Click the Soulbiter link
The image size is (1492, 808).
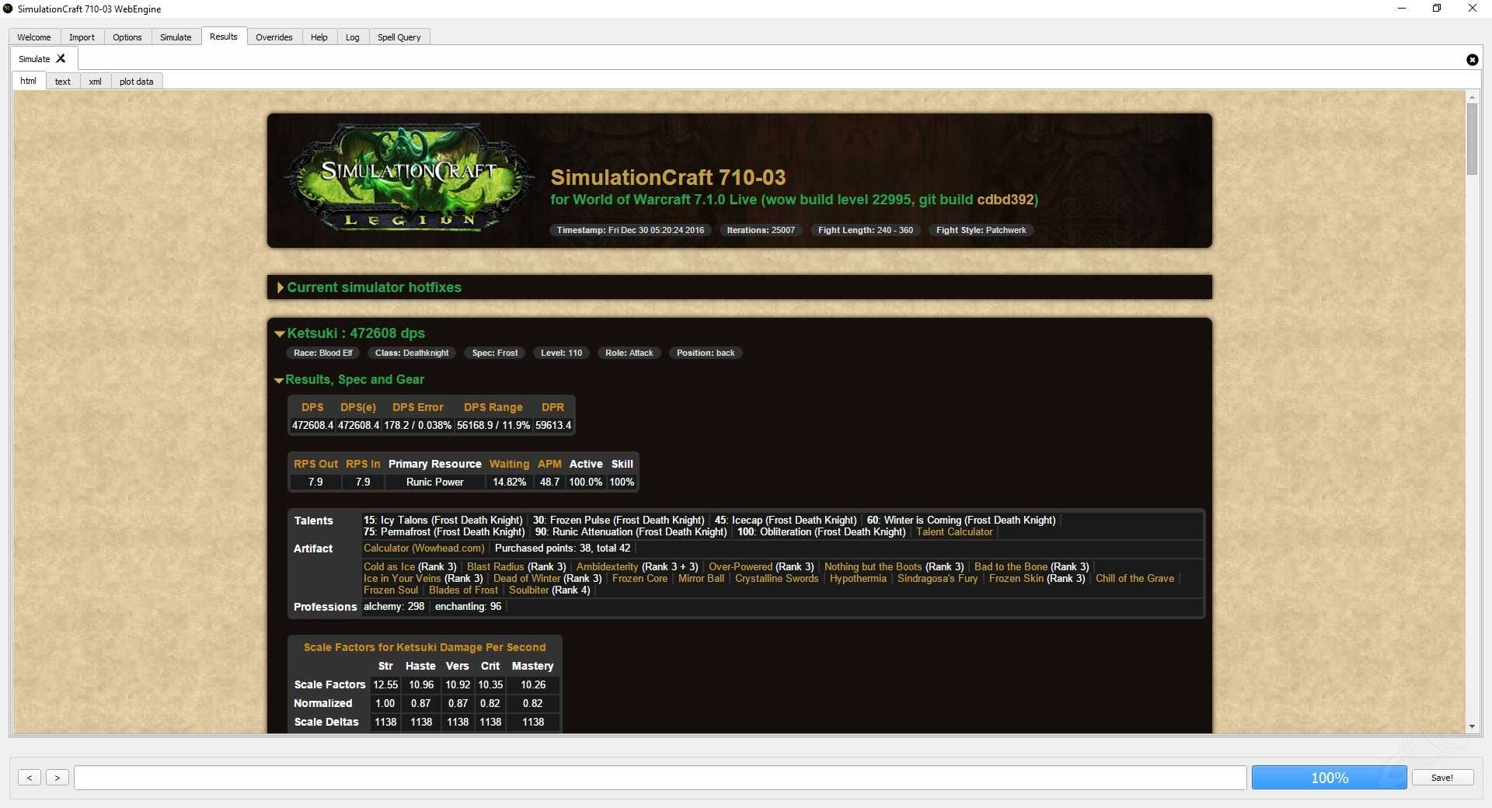tap(528, 590)
